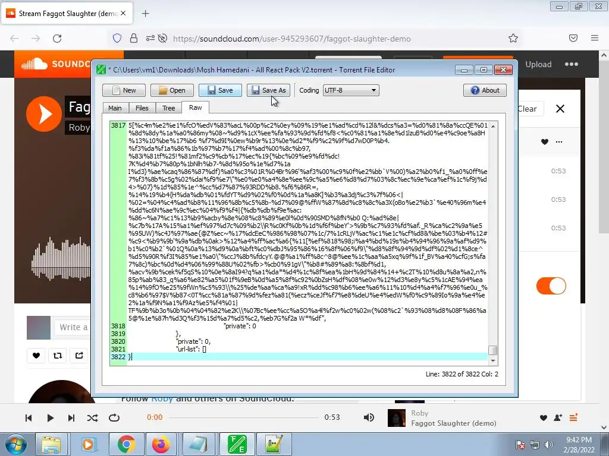Repost the track with the repost icon
This screenshot has height=456, width=609.
(x=58, y=355)
